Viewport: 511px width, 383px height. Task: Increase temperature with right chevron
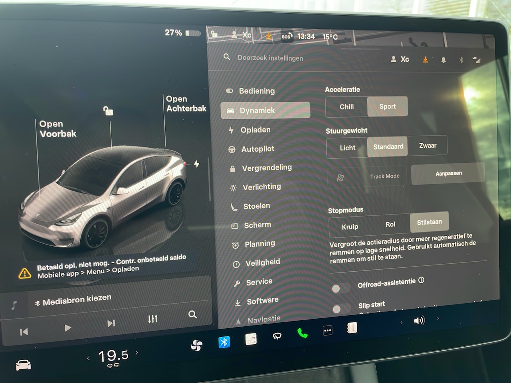point(137,352)
